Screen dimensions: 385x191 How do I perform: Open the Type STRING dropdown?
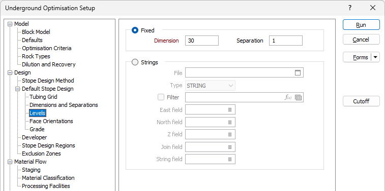pyautogui.click(x=210, y=86)
